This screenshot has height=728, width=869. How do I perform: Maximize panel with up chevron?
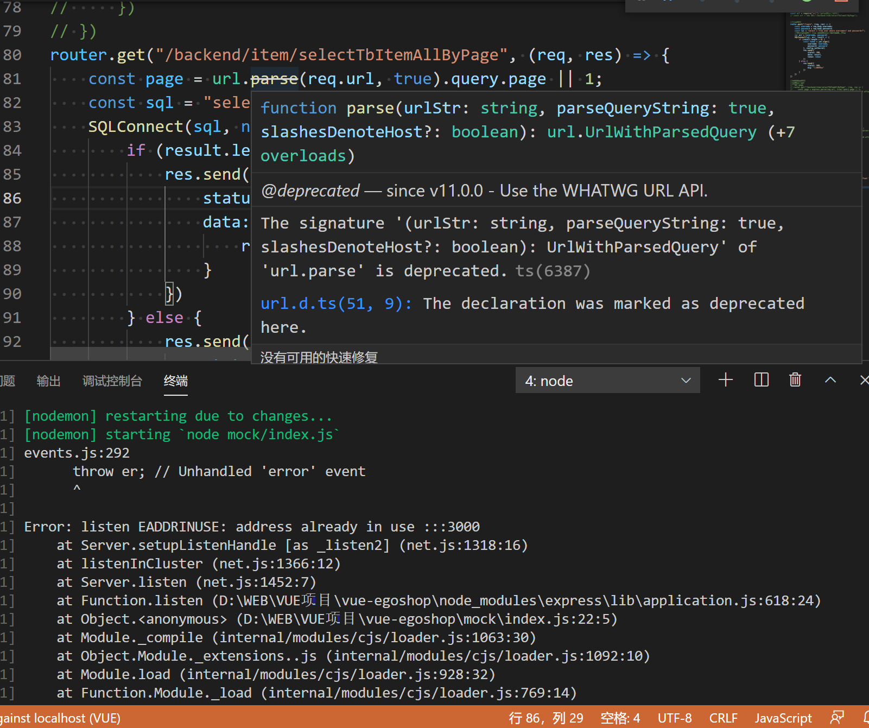[830, 380]
